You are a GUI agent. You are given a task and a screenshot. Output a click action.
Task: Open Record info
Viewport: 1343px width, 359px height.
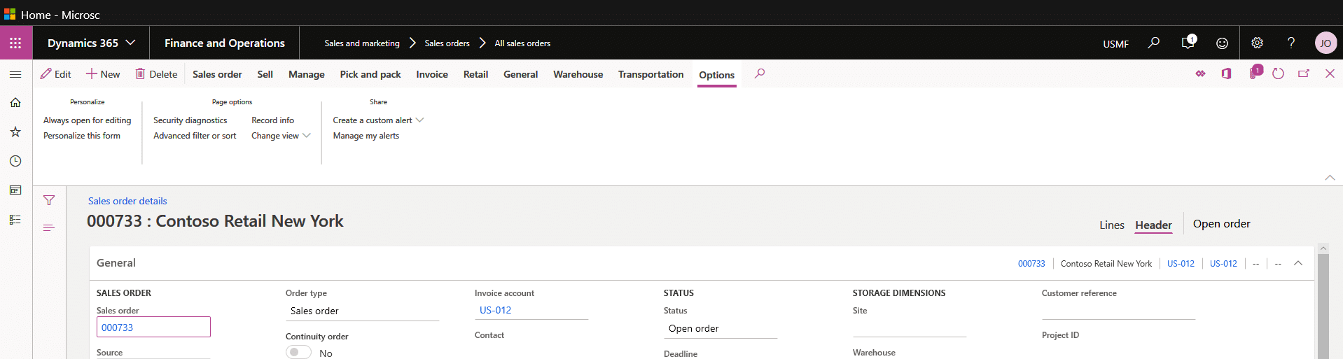click(272, 120)
